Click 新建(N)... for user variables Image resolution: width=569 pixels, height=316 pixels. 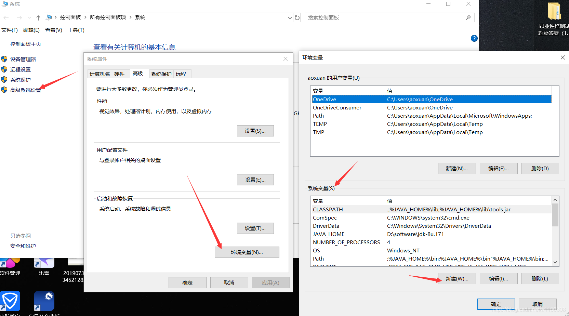click(x=457, y=169)
